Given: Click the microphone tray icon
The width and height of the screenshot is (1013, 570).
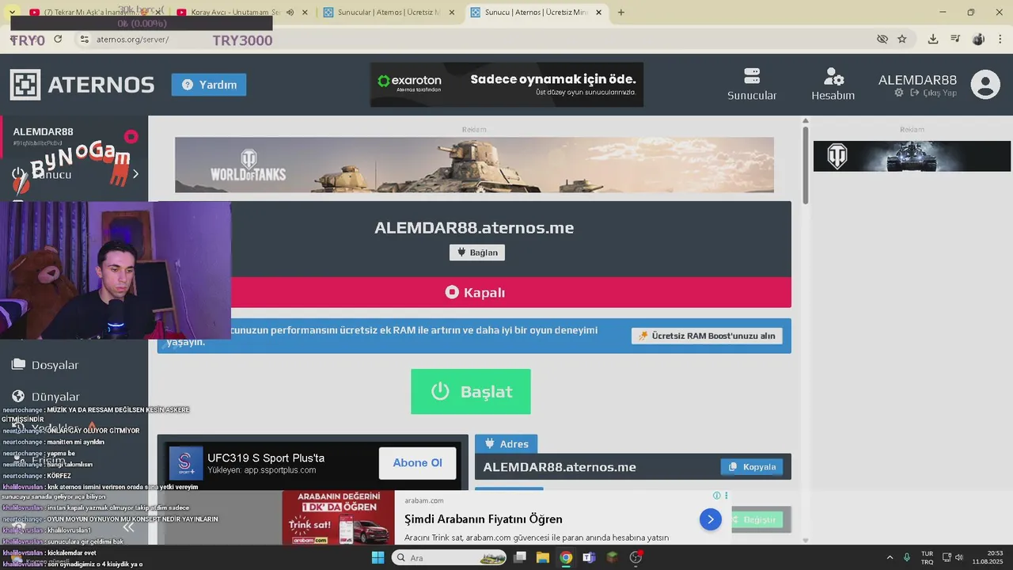Looking at the screenshot, I should pyautogui.click(x=907, y=557).
